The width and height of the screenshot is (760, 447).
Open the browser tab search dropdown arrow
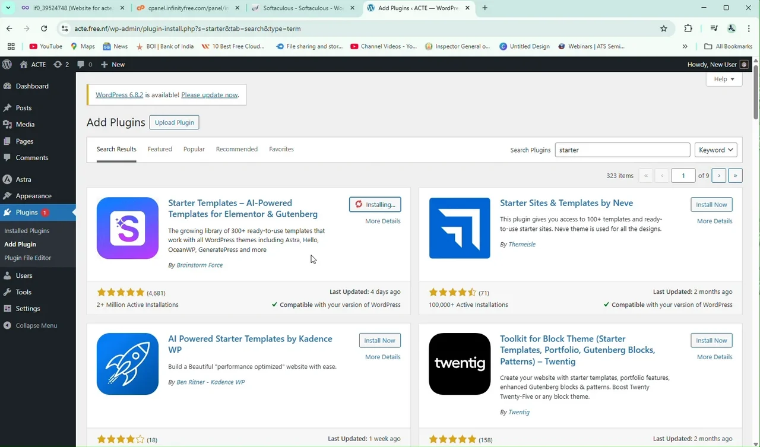[x=8, y=8]
